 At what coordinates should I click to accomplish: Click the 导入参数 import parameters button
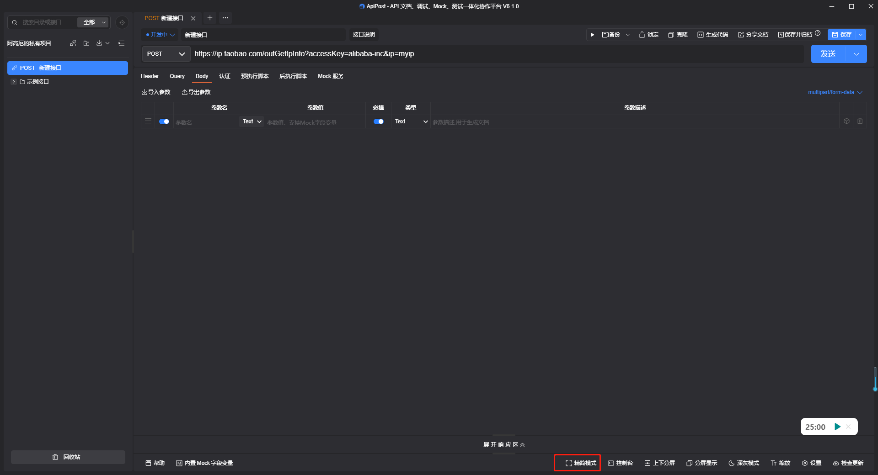(x=156, y=92)
